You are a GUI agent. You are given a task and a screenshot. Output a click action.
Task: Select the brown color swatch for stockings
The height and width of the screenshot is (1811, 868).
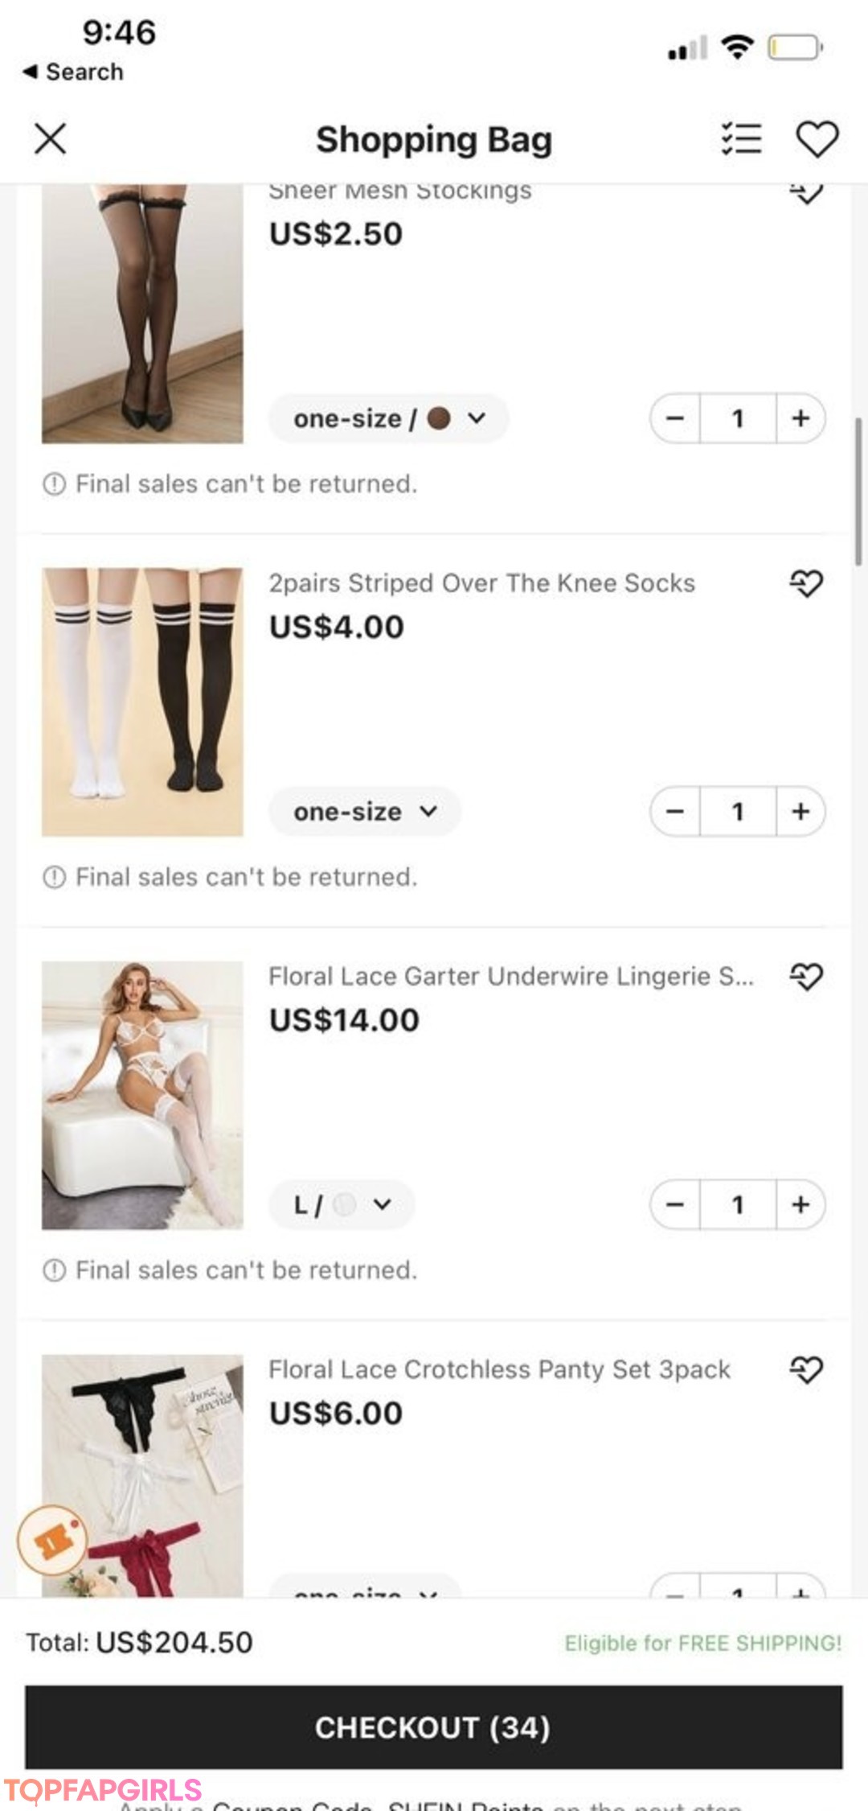[439, 418]
